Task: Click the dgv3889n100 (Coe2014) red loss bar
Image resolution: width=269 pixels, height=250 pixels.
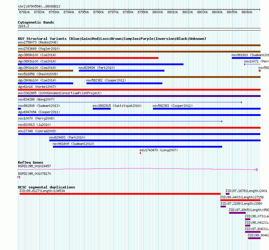Action: [x=88, y=58]
